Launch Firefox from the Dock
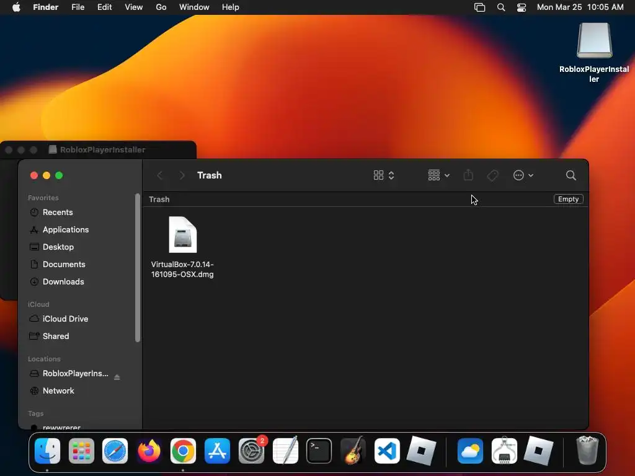The width and height of the screenshot is (635, 476). pos(149,451)
